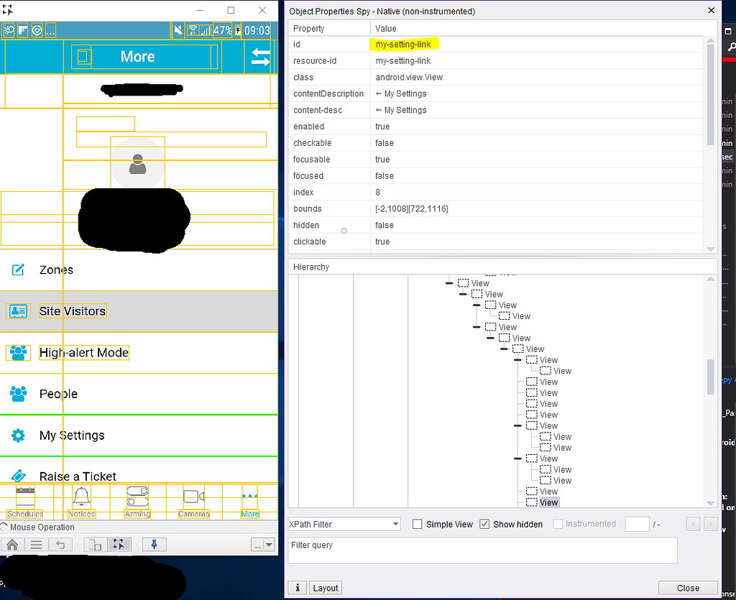Enable the Simple View checkbox
Image resolution: width=736 pixels, height=600 pixels.
[418, 524]
